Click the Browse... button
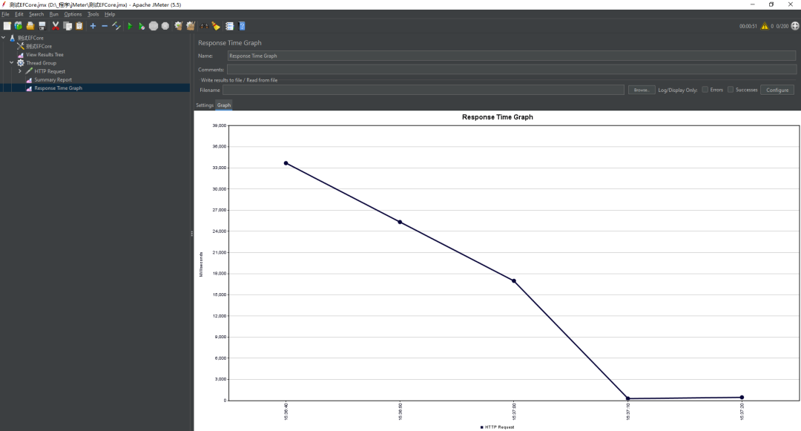 [x=642, y=90]
